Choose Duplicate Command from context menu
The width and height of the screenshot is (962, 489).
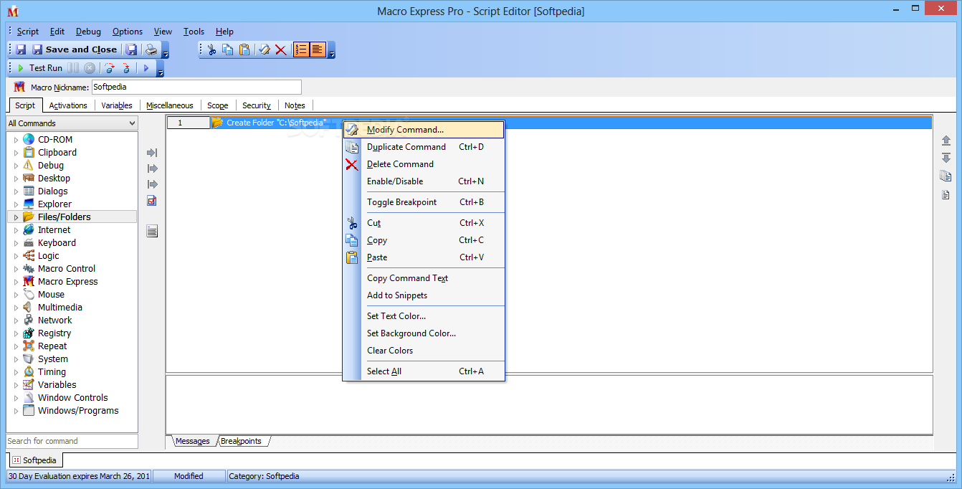(424, 147)
